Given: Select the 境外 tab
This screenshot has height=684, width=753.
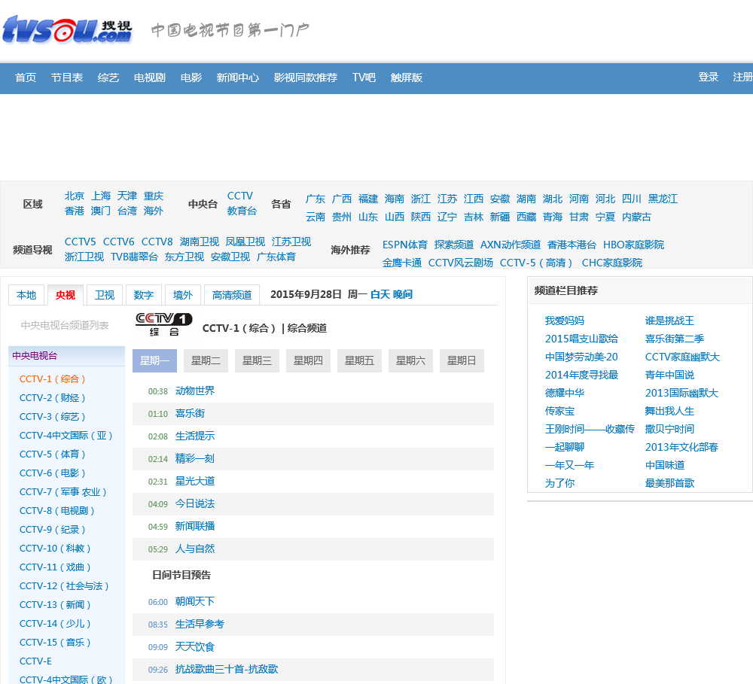Looking at the screenshot, I should (x=183, y=295).
